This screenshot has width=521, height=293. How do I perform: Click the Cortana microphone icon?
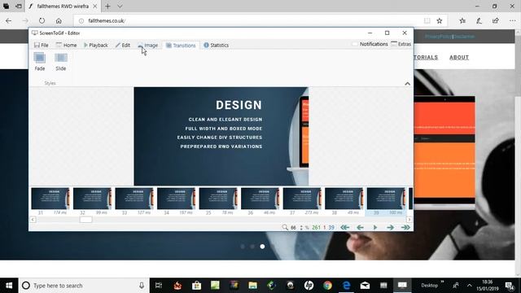142,286
